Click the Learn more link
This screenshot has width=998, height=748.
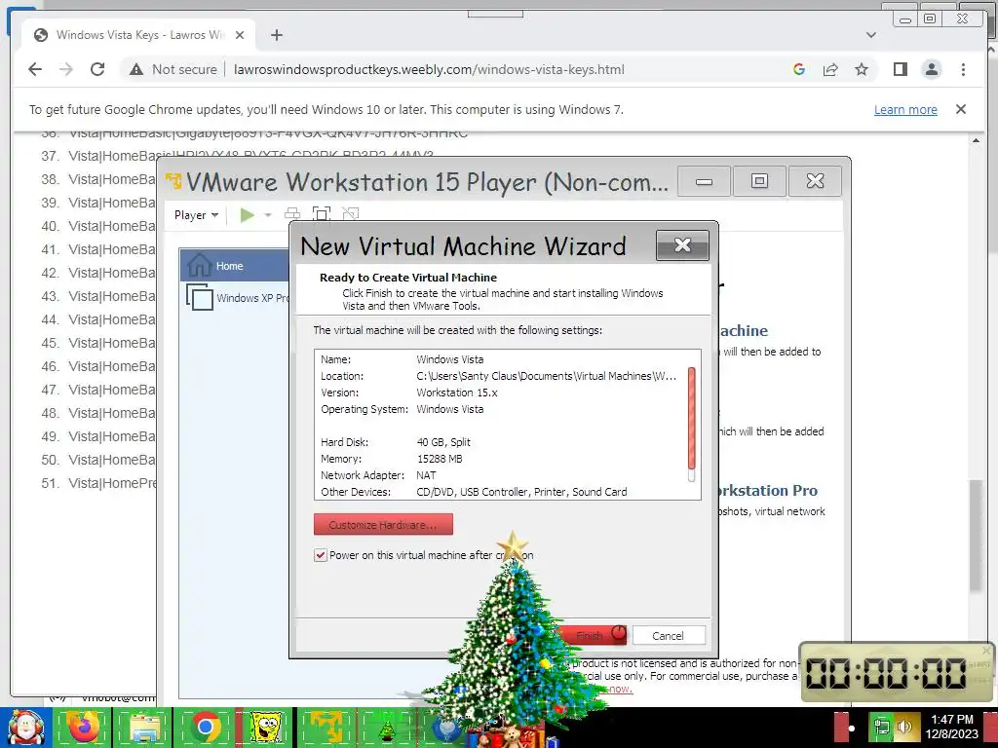pyautogui.click(x=905, y=109)
